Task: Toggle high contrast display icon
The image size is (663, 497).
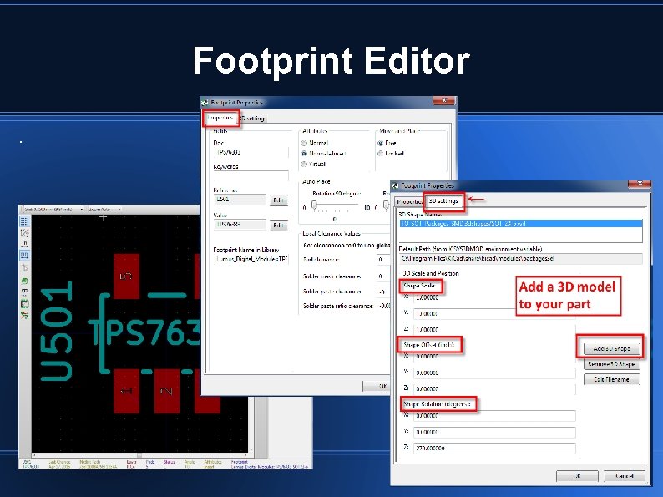Action: coord(24,315)
